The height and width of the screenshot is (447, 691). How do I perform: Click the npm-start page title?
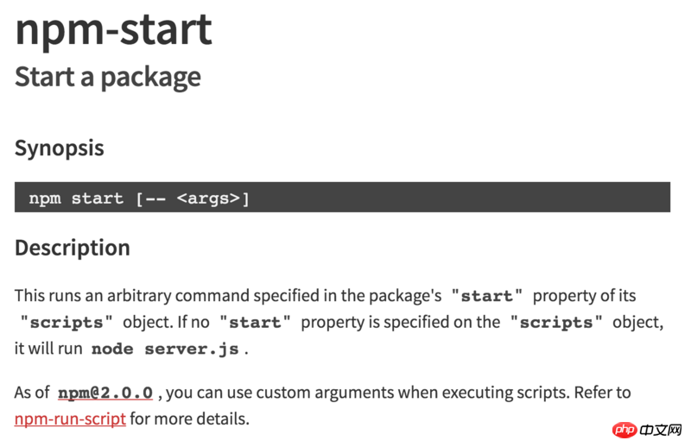pos(113,28)
